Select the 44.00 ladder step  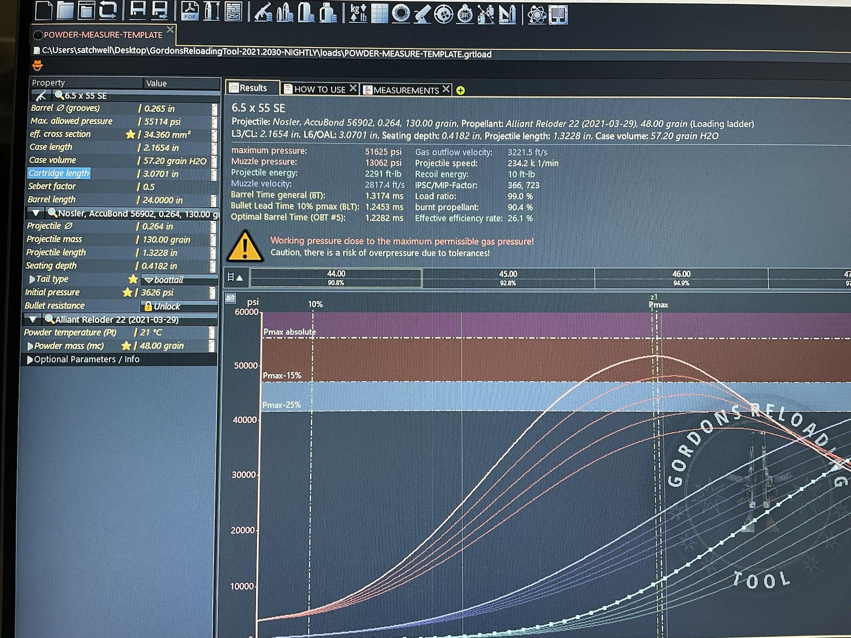[336, 278]
